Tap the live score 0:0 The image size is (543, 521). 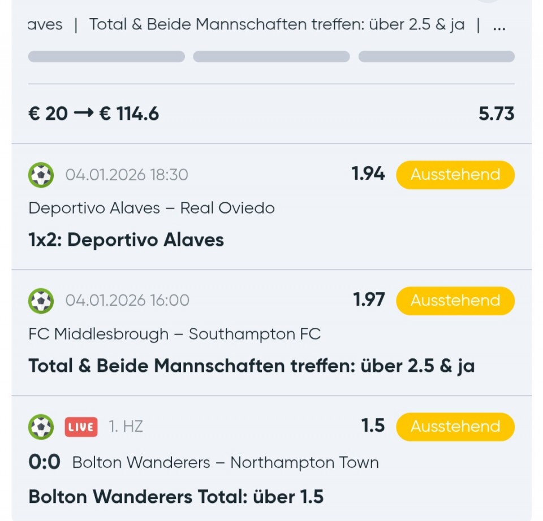point(44,462)
